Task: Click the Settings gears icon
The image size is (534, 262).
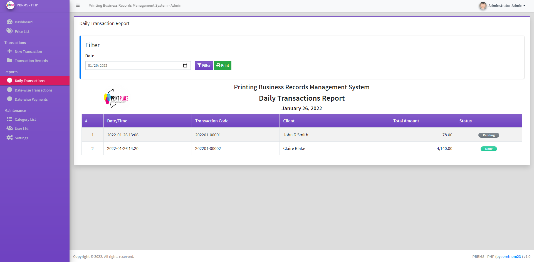Action: click(10, 138)
